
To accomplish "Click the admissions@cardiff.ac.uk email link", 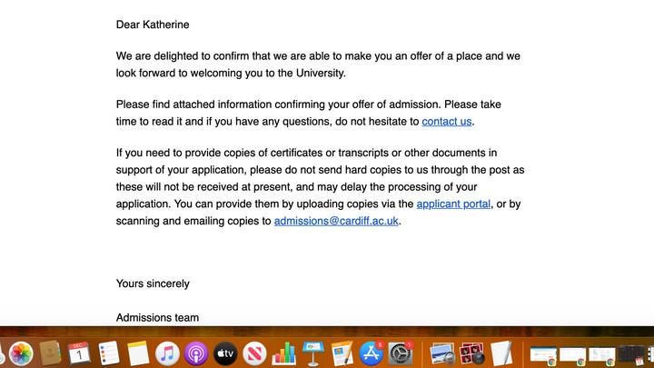I will pos(336,221).
